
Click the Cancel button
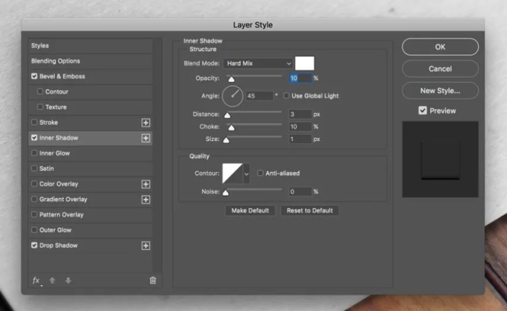point(440,68)
